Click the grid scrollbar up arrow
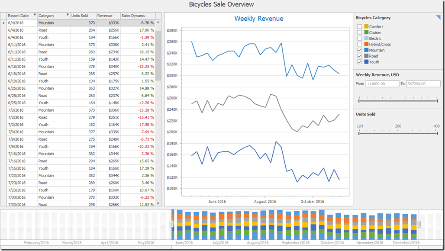The width and height of the screenshot is (445, 251). pyautogui.click(x=158, y=23)
